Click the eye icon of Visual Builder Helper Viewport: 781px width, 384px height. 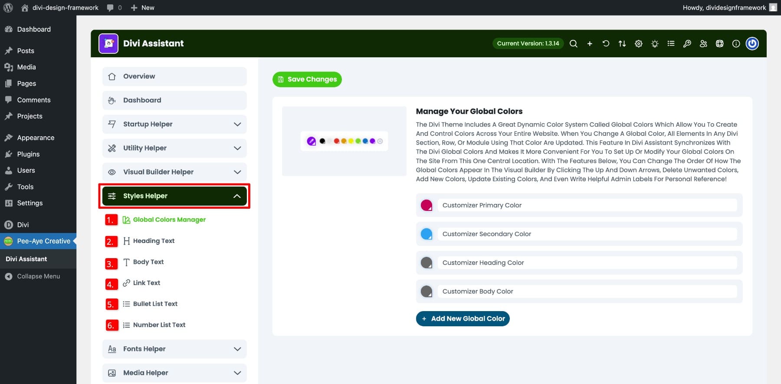112,172
